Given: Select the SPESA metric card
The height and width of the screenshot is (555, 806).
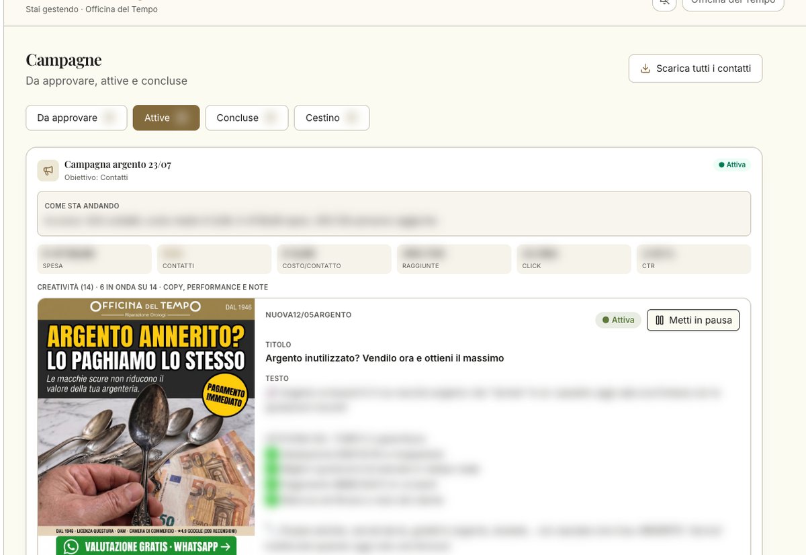Looking at the screenshot, I should (95, 259).
